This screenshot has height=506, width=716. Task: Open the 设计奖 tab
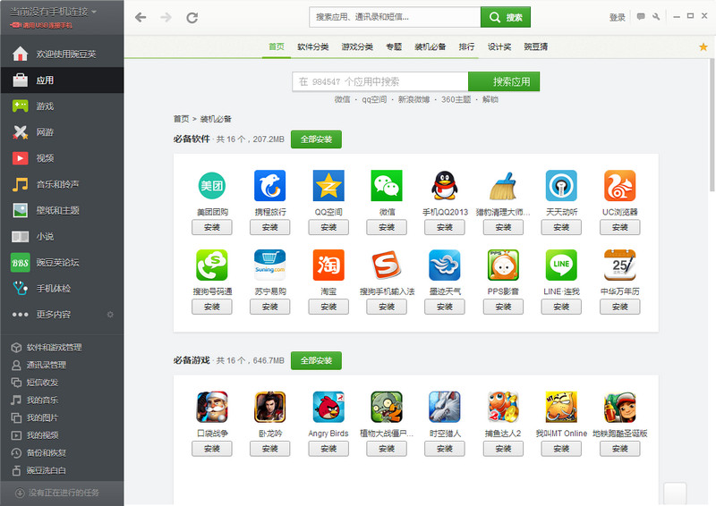point(499,46)
